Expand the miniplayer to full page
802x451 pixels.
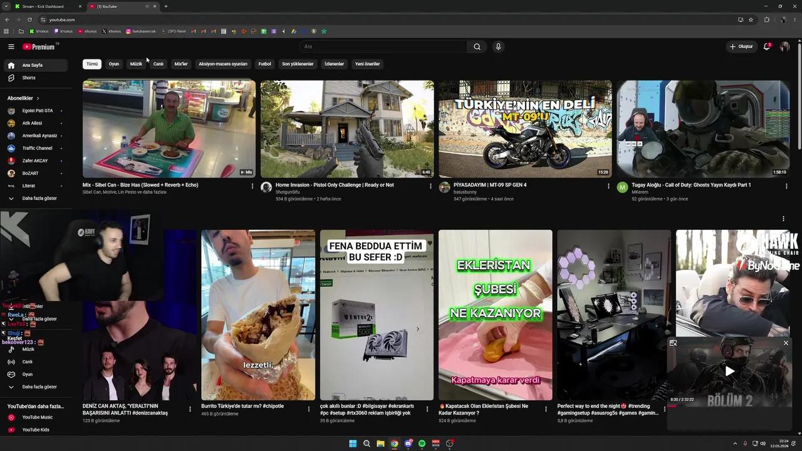[673, 343]
